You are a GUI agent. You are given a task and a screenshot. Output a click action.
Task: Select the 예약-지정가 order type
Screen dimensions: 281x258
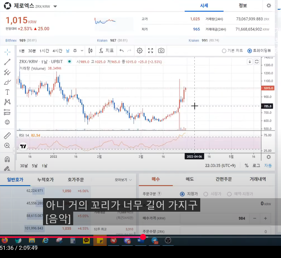click(240, 194)
